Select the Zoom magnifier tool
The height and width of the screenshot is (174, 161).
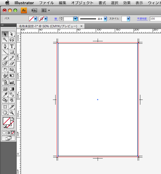click(12, 112)
